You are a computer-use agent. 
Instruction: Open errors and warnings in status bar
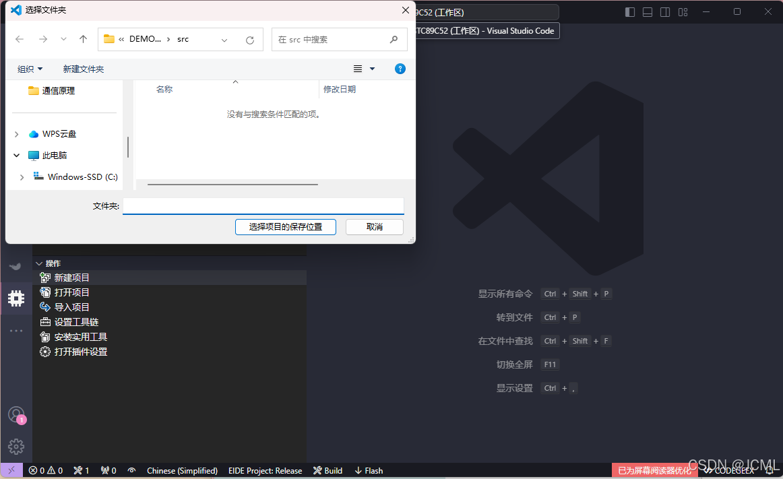[x=45, y=470]
